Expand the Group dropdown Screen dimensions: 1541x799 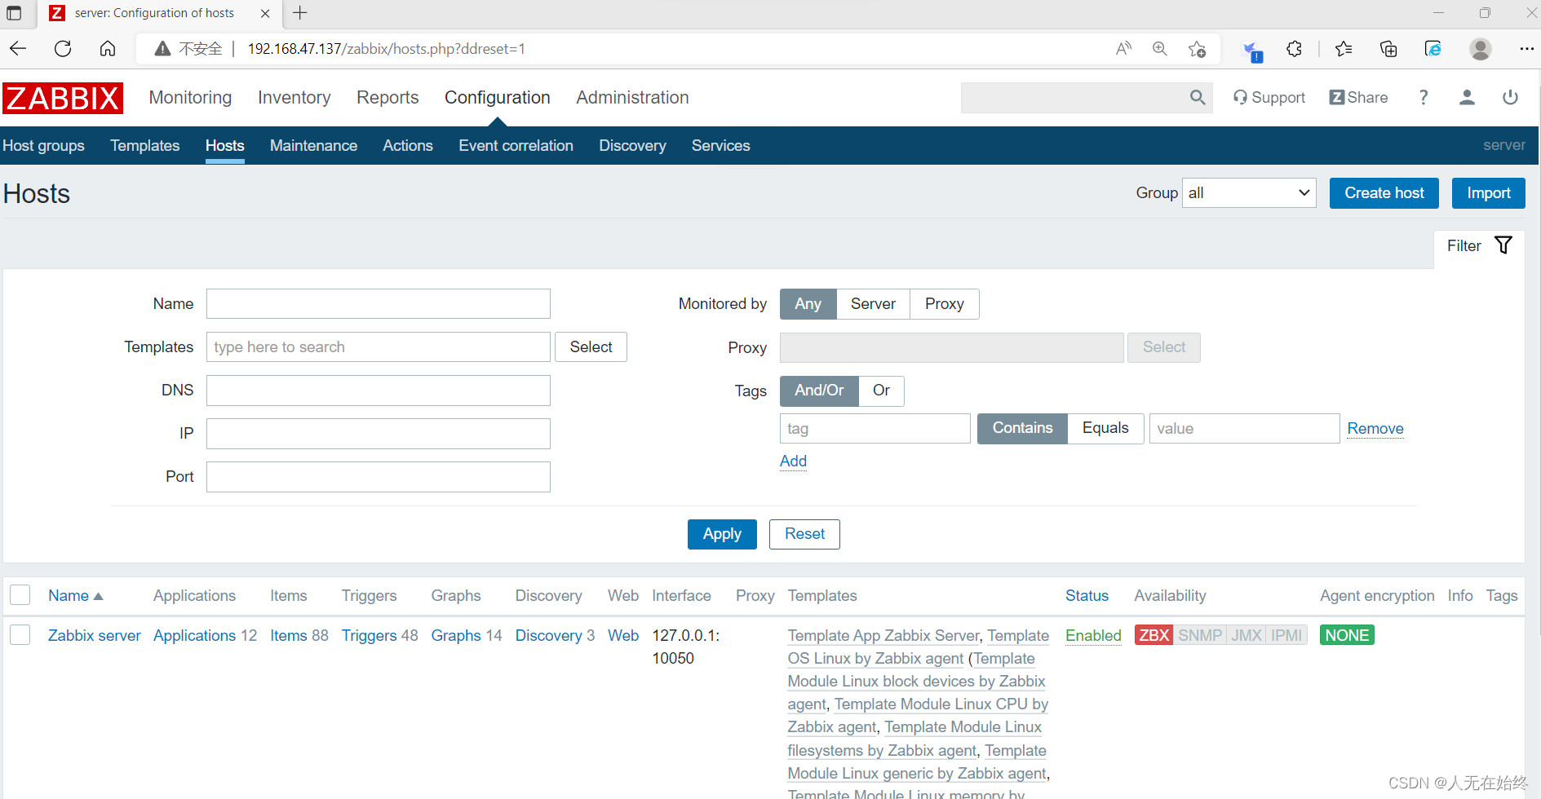click(x=1249, y=193)
